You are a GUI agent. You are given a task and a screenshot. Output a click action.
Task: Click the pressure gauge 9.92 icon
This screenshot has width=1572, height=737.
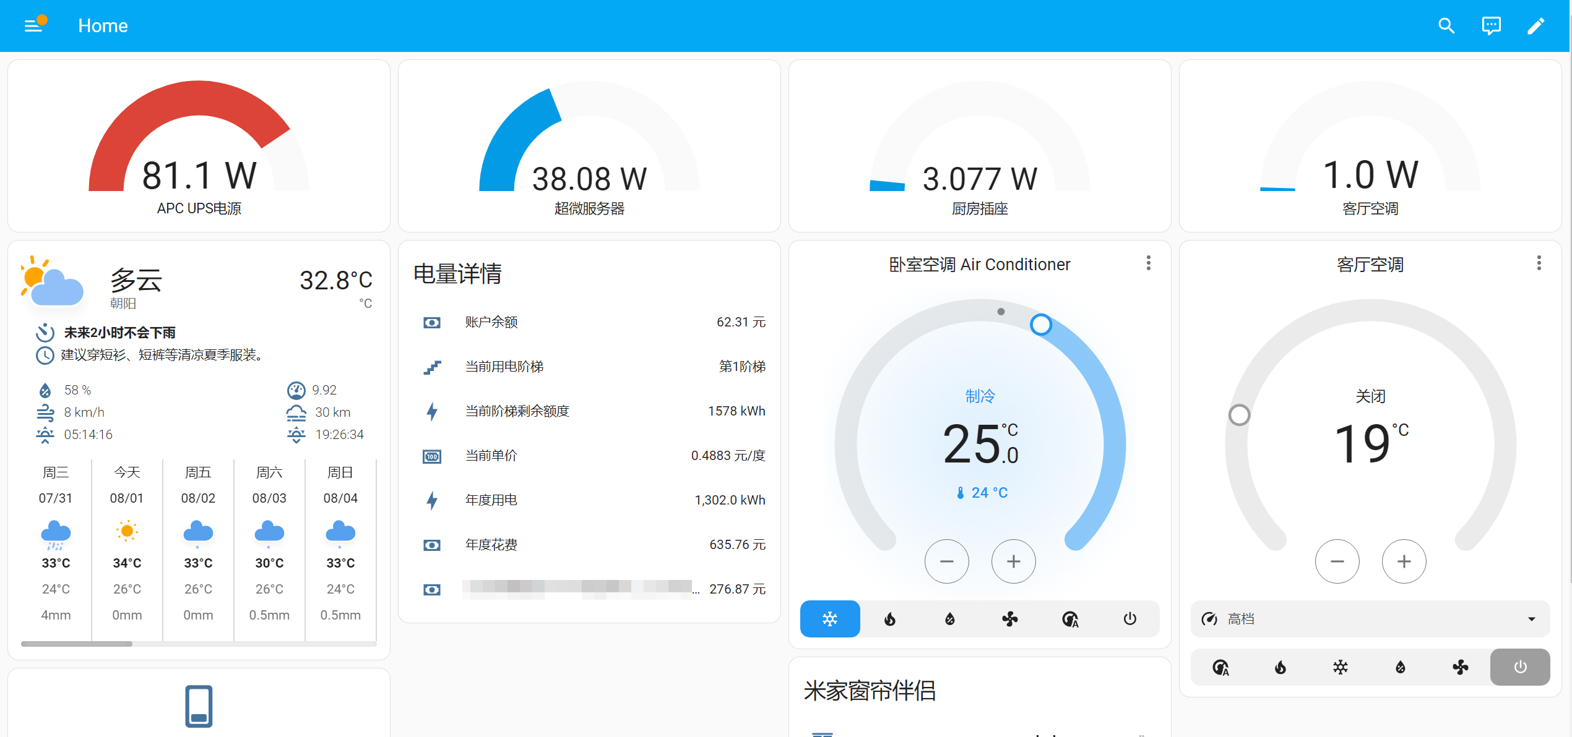pos(296,390)
